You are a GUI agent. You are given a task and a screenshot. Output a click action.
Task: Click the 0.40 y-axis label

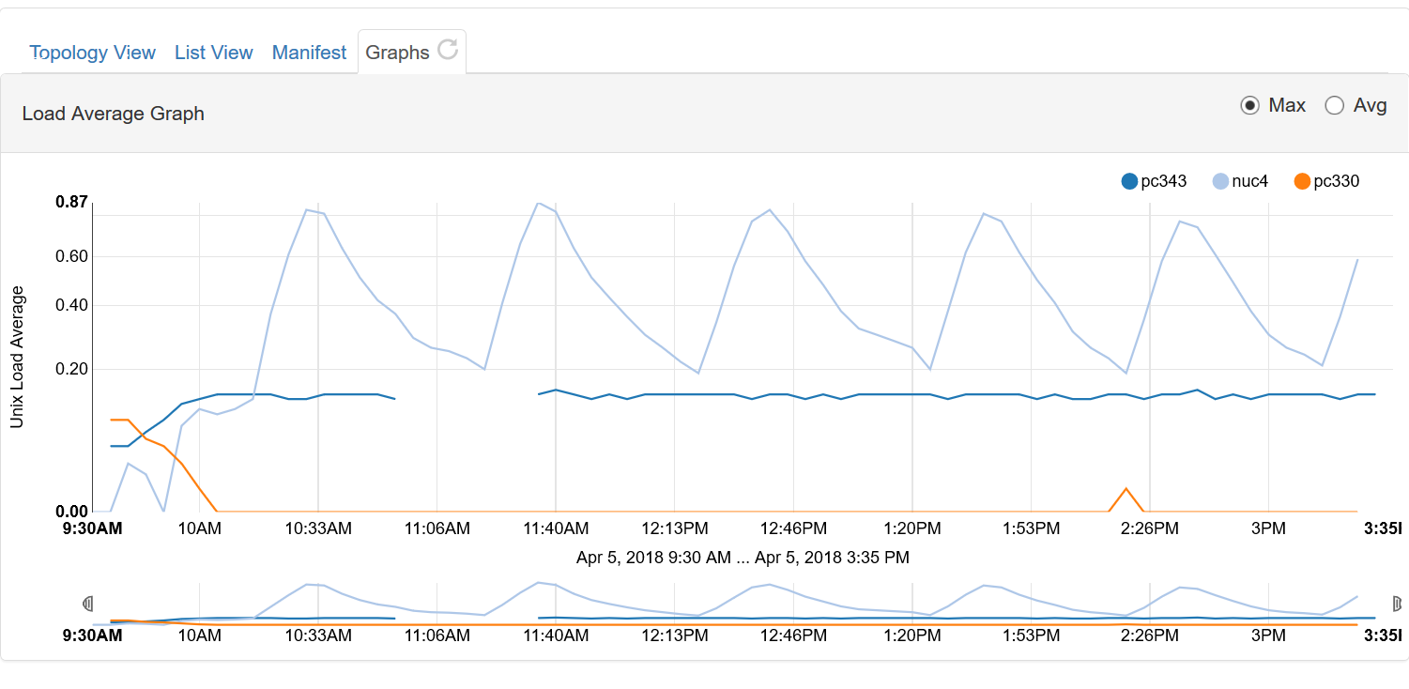pos(71,305)
